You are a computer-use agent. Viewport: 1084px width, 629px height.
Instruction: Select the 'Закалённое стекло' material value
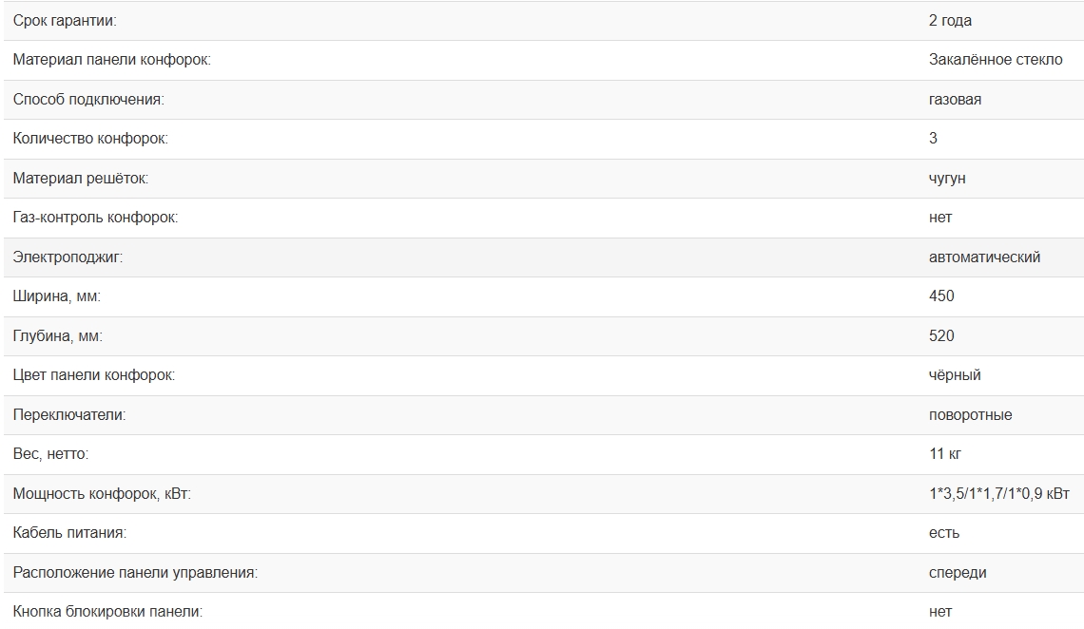(996, 60)
